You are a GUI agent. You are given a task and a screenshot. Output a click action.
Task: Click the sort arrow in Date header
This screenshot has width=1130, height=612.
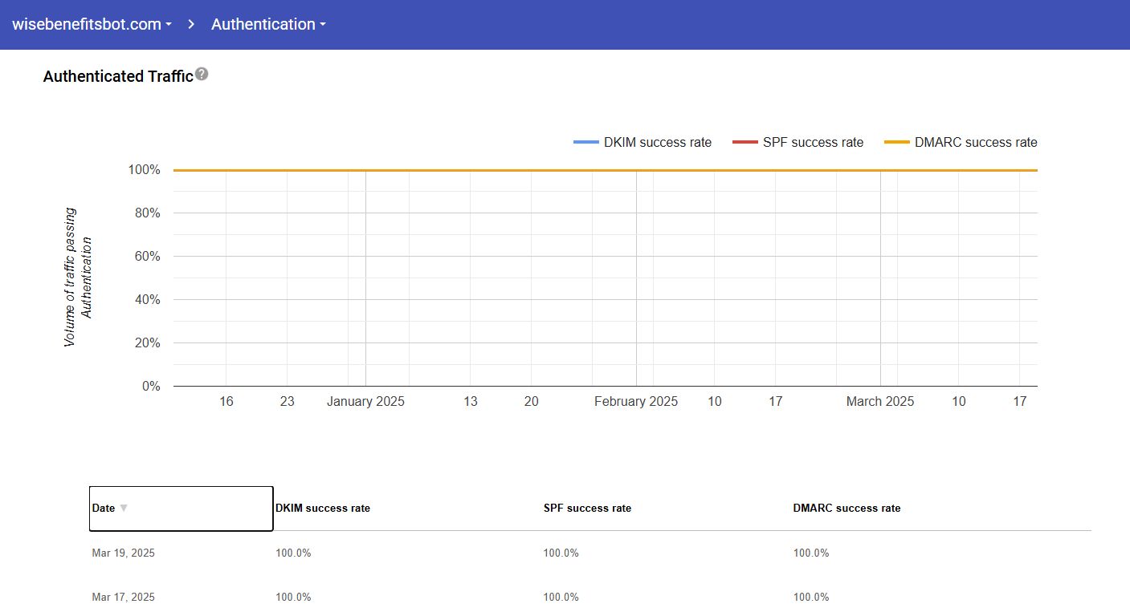124,508
